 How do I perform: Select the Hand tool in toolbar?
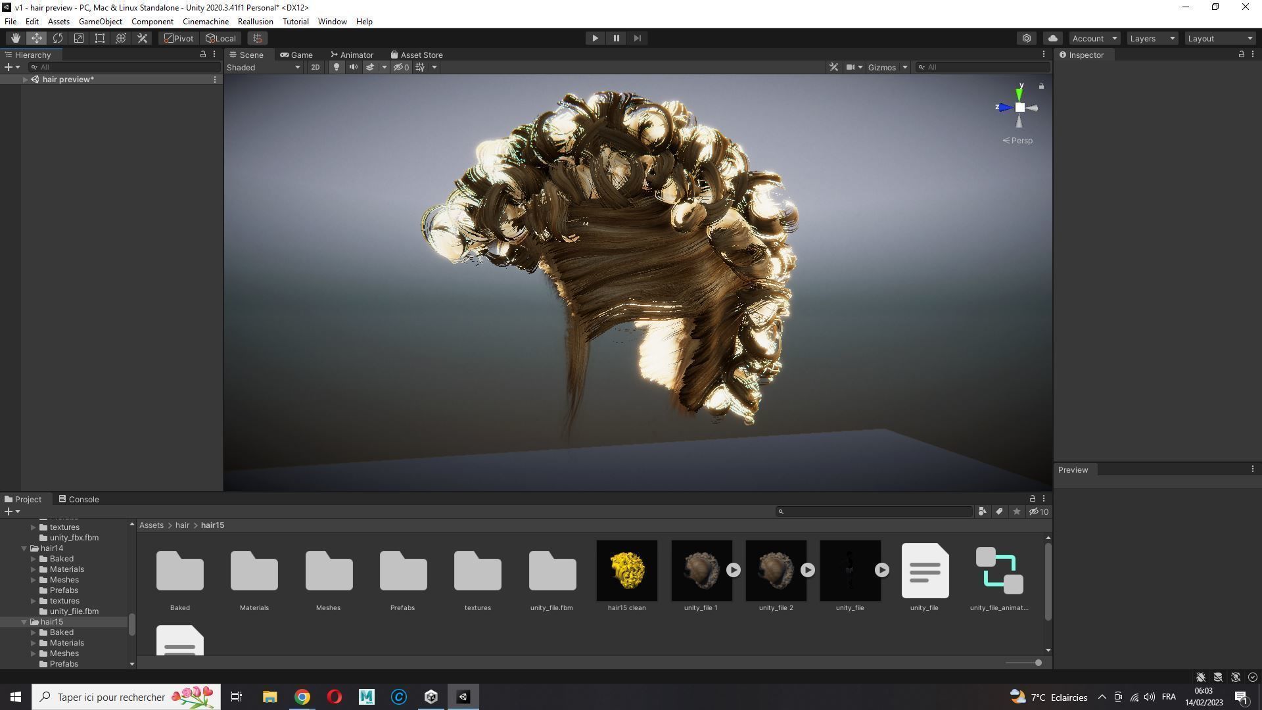coord(15,38)
